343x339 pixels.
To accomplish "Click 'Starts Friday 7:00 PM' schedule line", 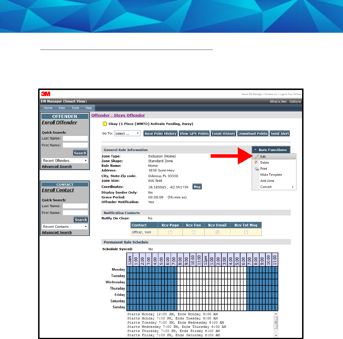I will (173, 335).
